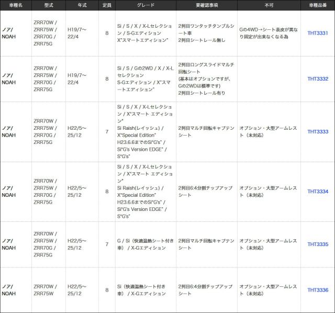Click the 不可 column header

click(269, 5)
